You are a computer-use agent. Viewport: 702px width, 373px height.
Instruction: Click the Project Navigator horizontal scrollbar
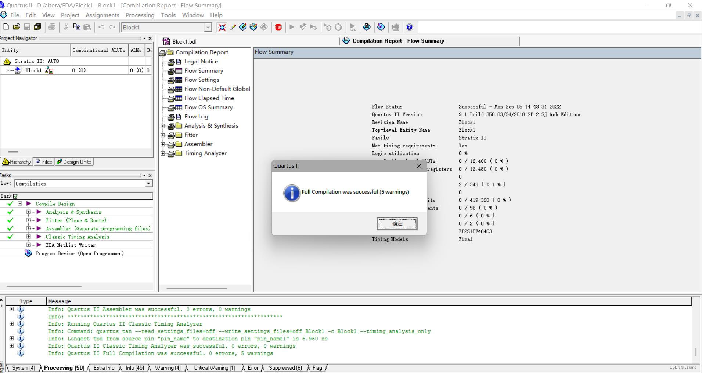click(x=13, y=151)
